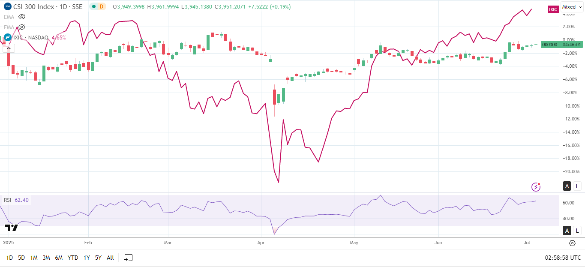Click the IXIC NASDAQ compare symbol icon
Screen dimensions: 585x267
[8, 37]
